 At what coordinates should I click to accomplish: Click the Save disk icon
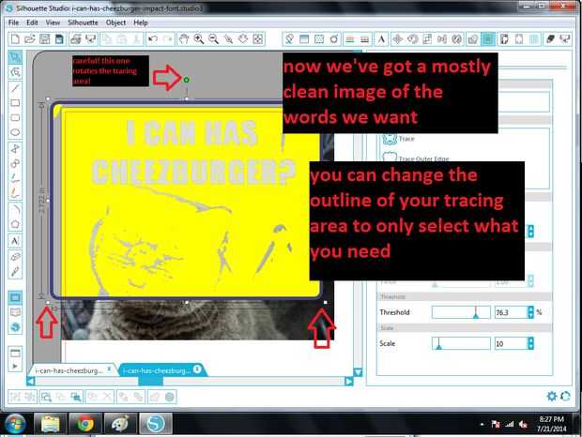[44, 39]
